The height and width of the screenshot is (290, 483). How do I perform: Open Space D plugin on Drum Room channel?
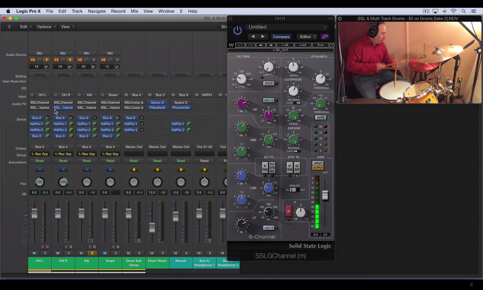pos(157,102)
